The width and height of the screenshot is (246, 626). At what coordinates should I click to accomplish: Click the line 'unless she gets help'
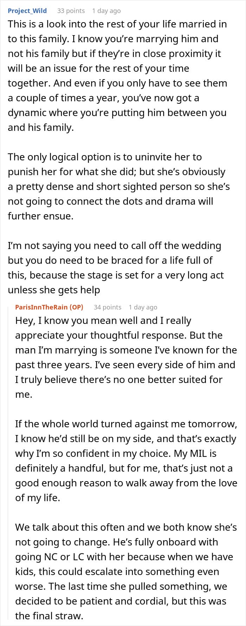(54, 290)
